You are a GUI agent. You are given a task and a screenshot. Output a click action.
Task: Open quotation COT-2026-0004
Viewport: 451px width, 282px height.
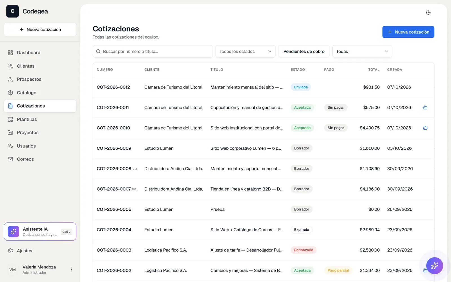click(114, 230)
